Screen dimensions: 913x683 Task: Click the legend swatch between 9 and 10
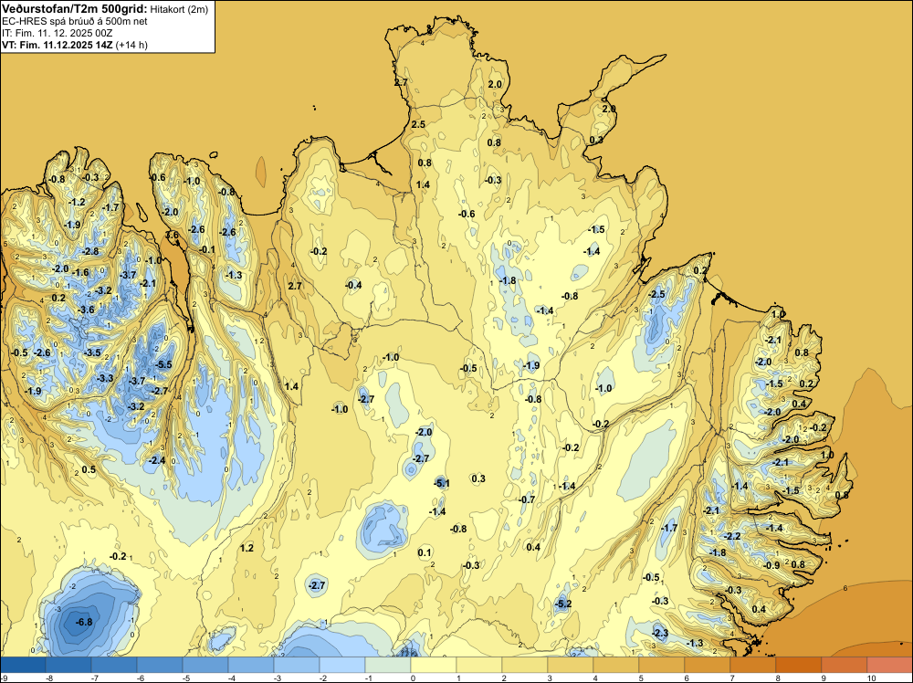tap(845, 665)
